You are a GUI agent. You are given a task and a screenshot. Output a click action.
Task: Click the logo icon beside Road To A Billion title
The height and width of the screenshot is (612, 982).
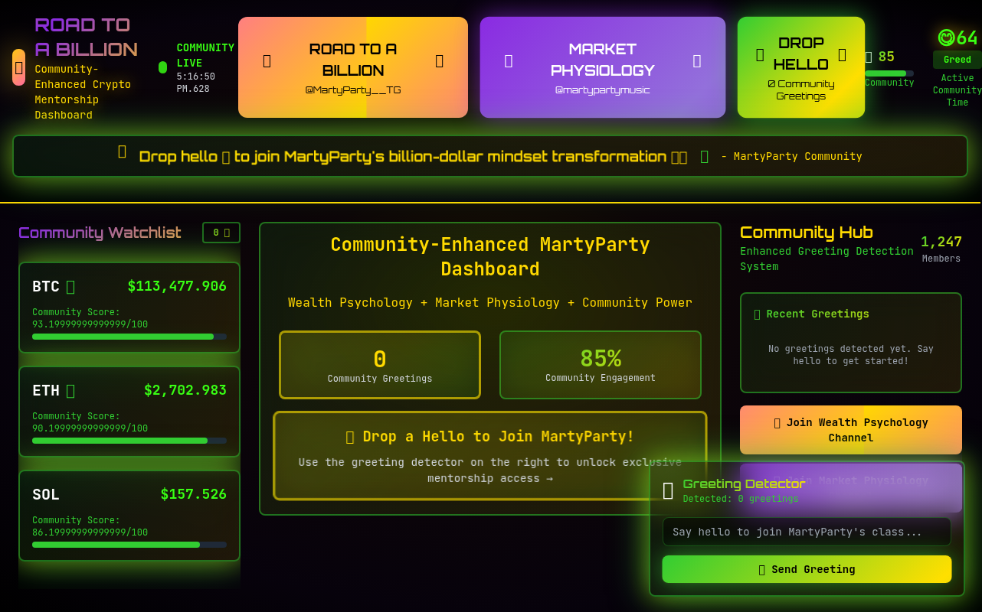18,67
